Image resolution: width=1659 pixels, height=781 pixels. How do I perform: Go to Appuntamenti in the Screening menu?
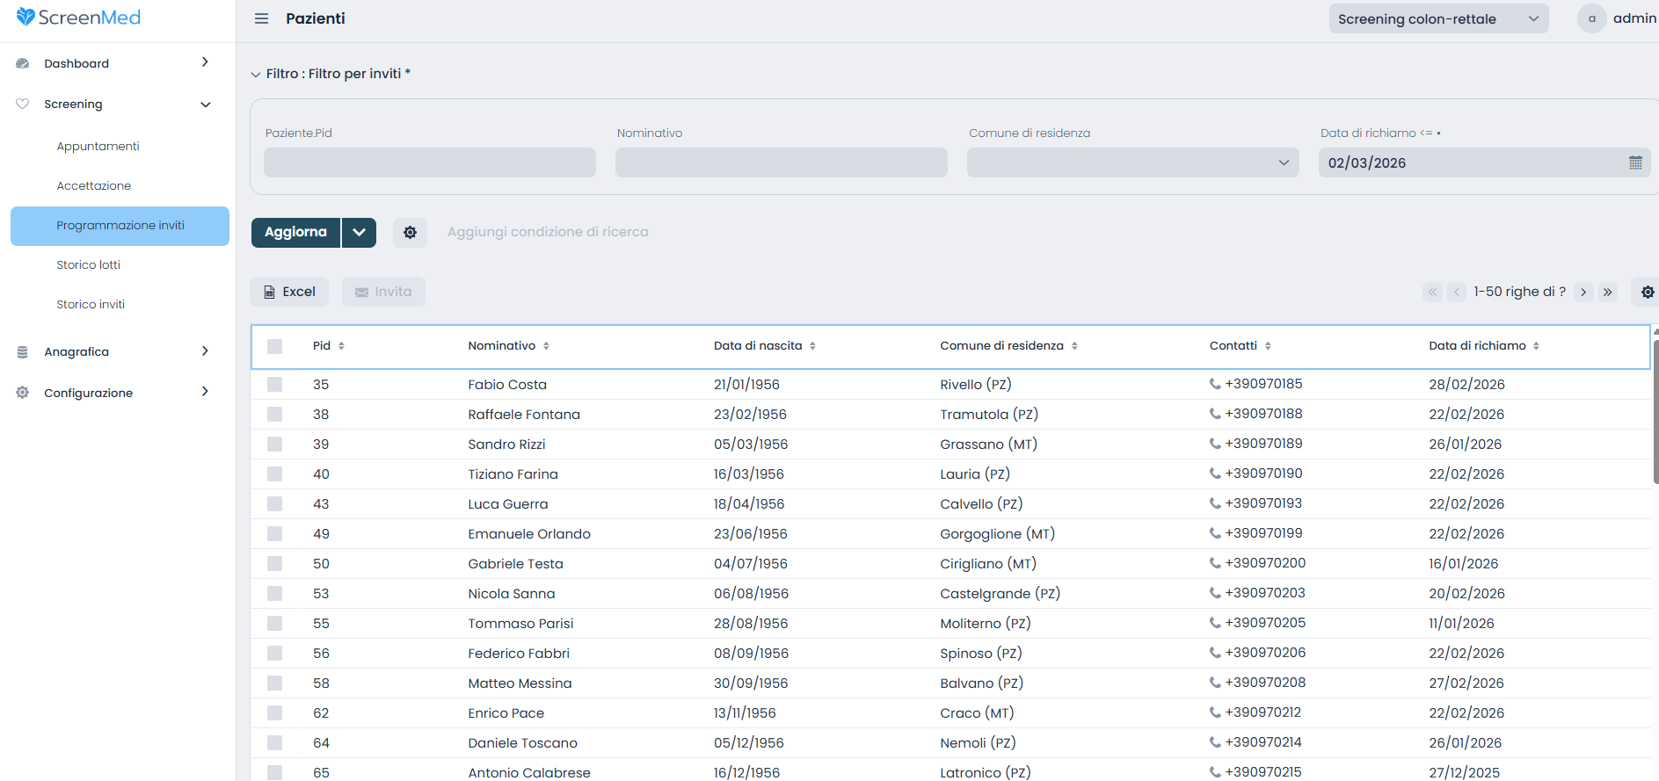pyautogui.click(x=98, y=146)
